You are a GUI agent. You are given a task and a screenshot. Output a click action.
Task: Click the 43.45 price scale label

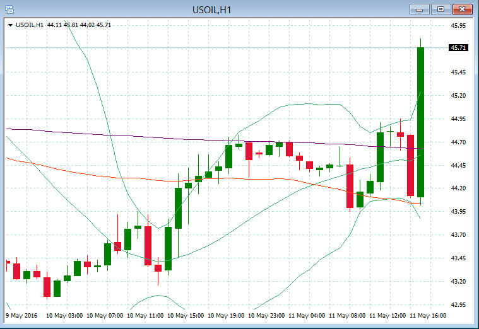click(458, 258)
